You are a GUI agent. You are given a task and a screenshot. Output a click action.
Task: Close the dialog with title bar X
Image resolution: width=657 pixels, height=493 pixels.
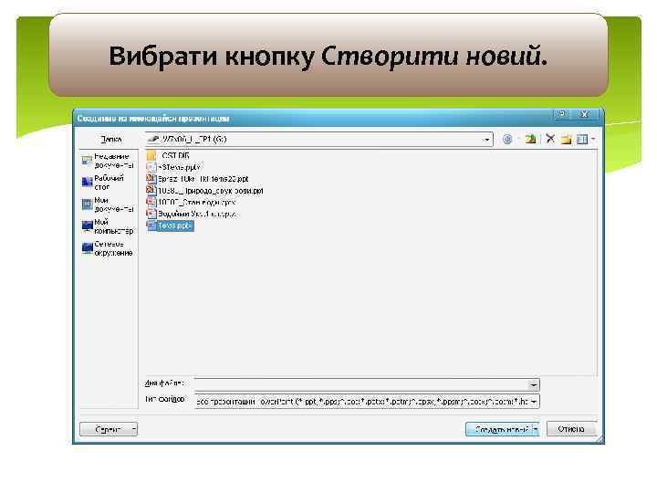(x=585, y=114)
